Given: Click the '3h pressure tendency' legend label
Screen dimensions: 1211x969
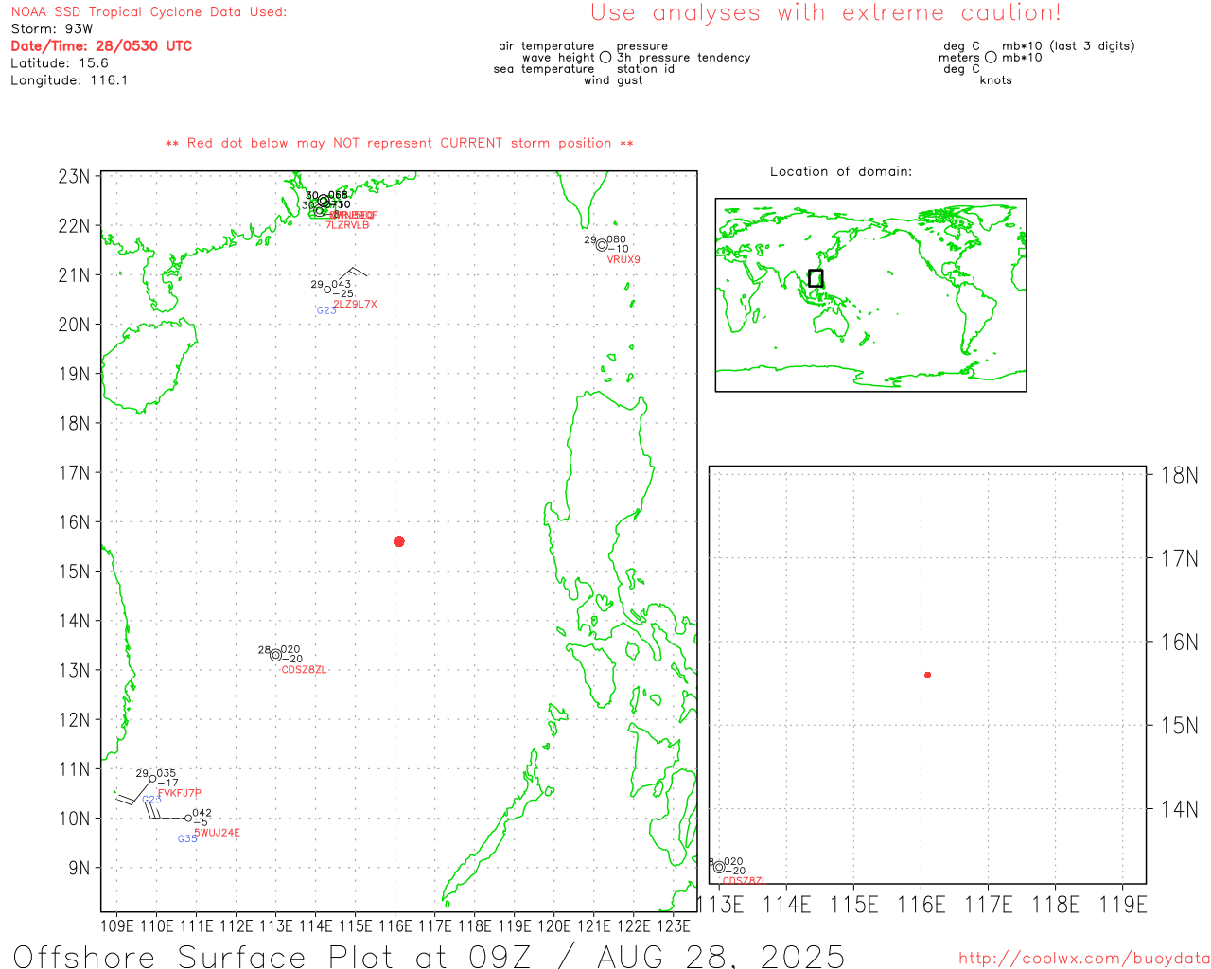Looking at the screenshot, I should (683, 58).
